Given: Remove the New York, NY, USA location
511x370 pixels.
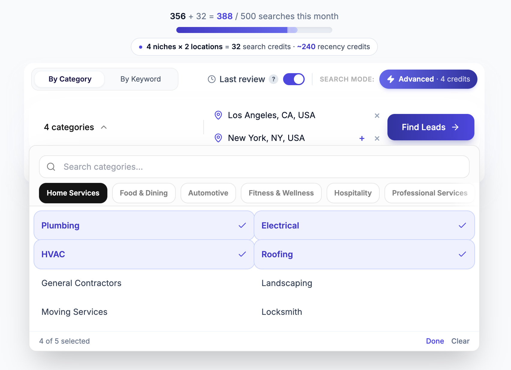Looking at the screenshot, I should tap(377, 138).
